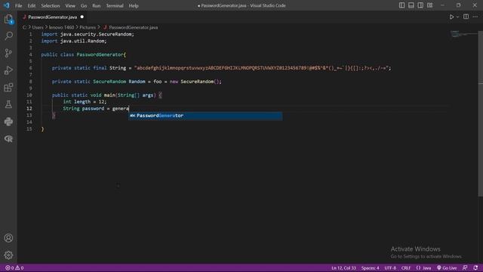Open the Selection menu
This screenshot has width=483, height=272.
(x=51, y=5)
